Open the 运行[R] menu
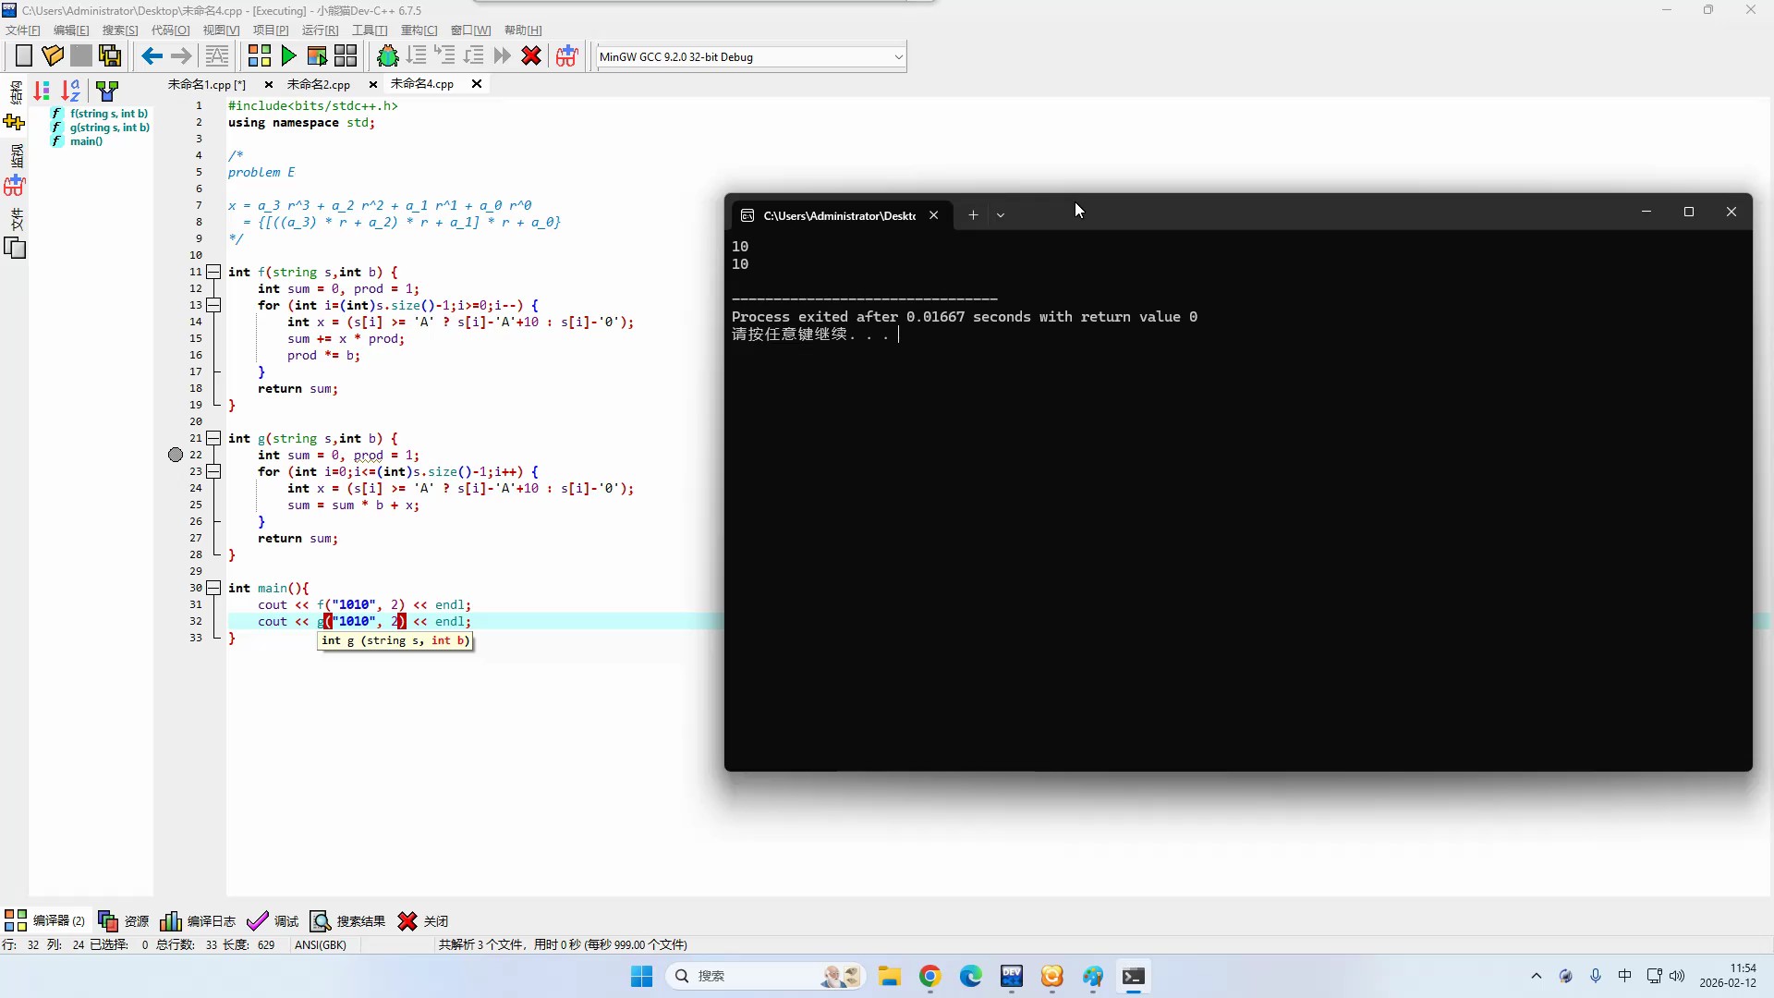 320,30
